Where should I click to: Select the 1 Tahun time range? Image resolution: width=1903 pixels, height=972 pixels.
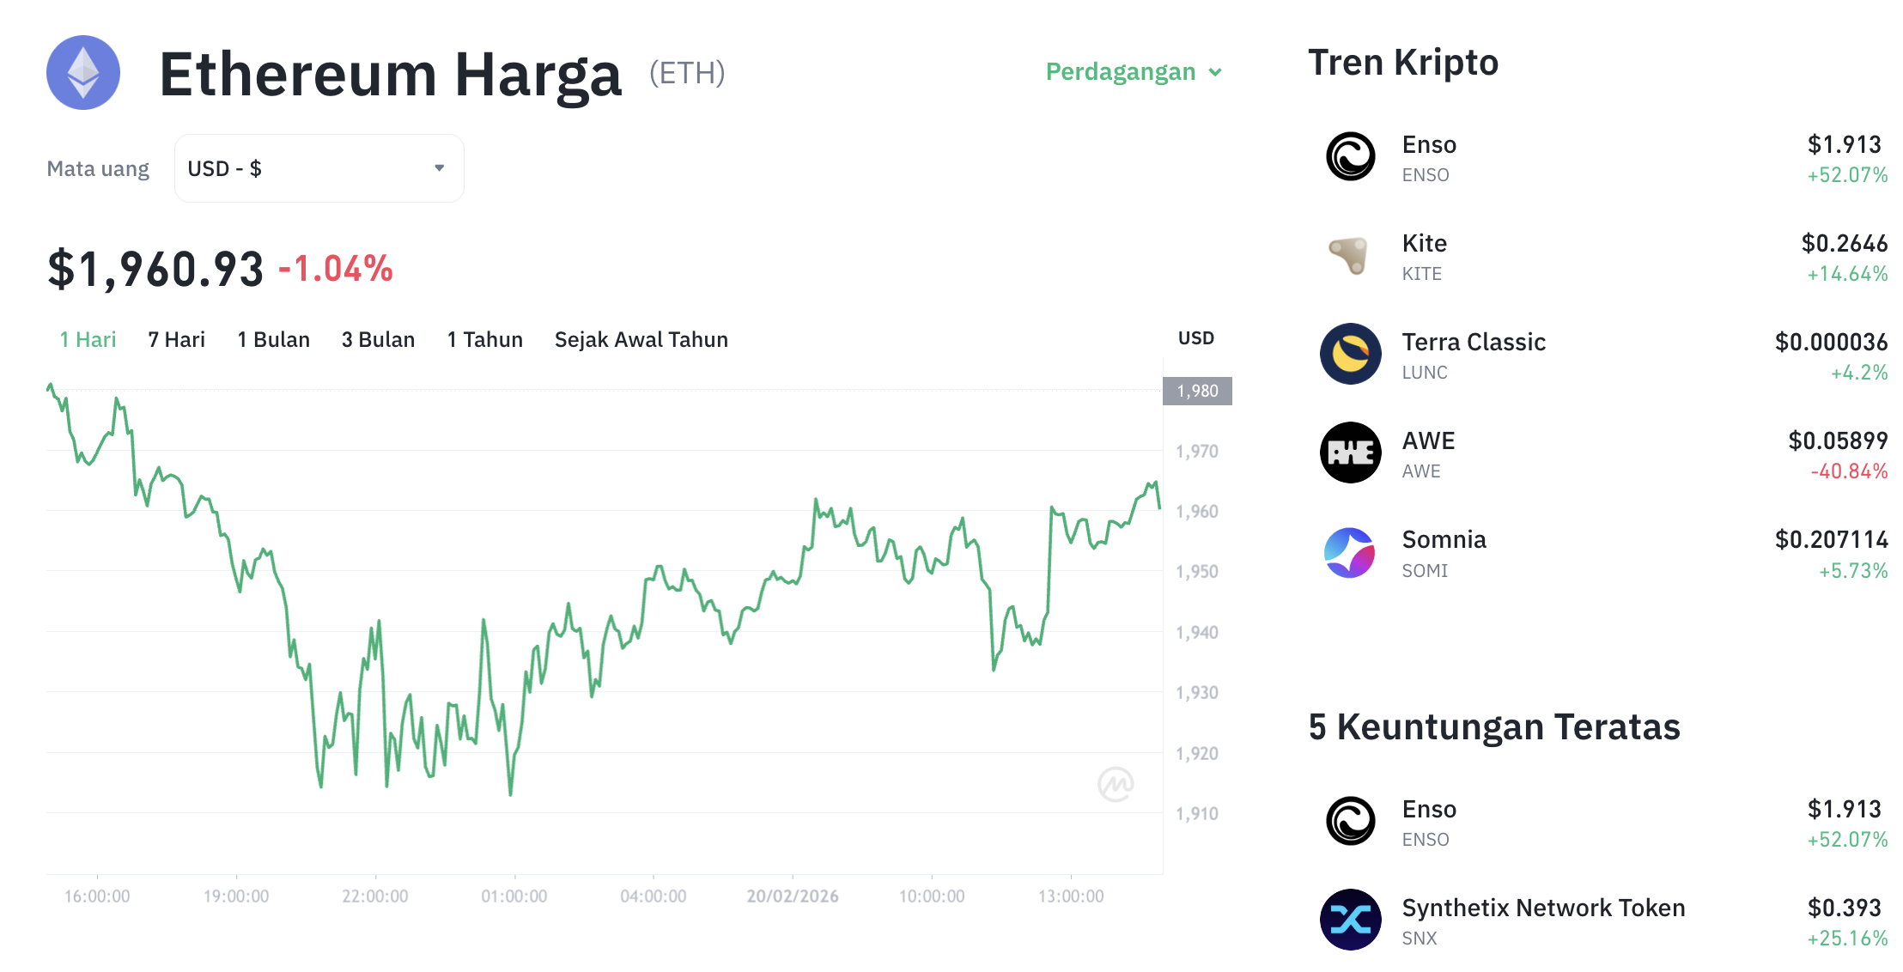(x=484, y=339)
